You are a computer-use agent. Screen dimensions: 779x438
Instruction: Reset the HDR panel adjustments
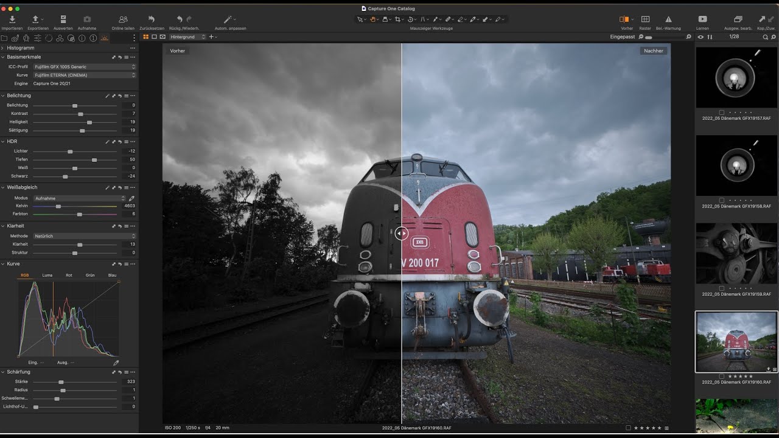coord(120,142)
